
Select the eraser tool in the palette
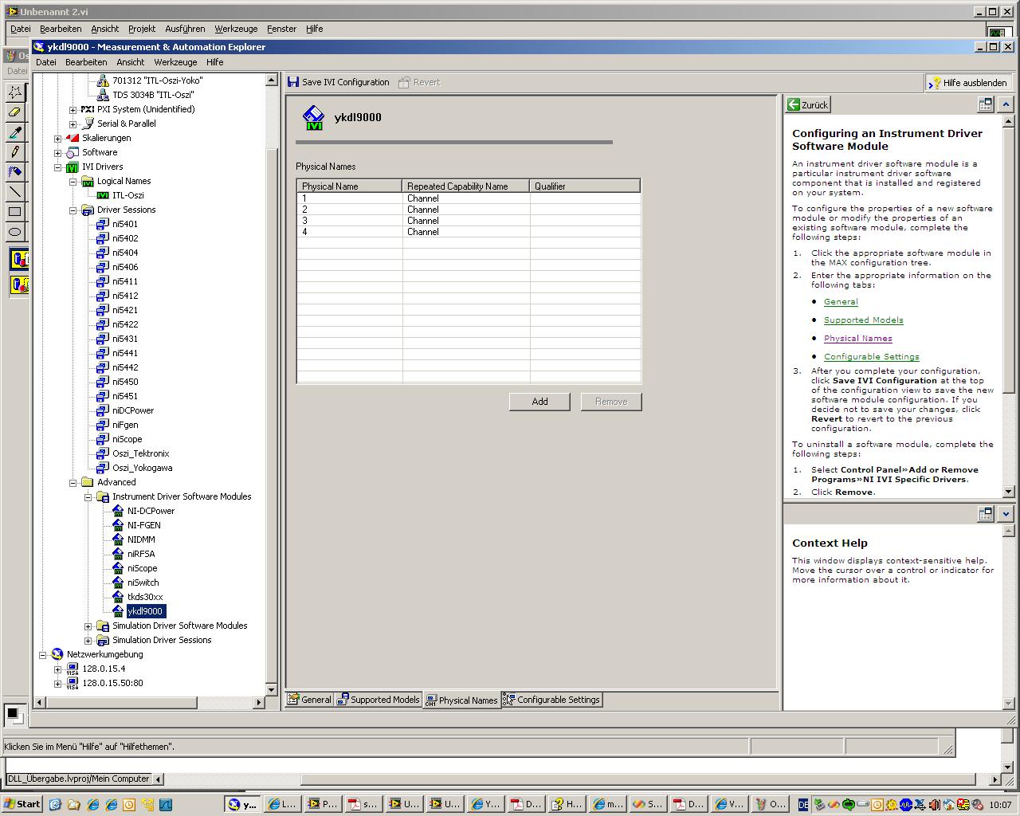coord(14,112)
